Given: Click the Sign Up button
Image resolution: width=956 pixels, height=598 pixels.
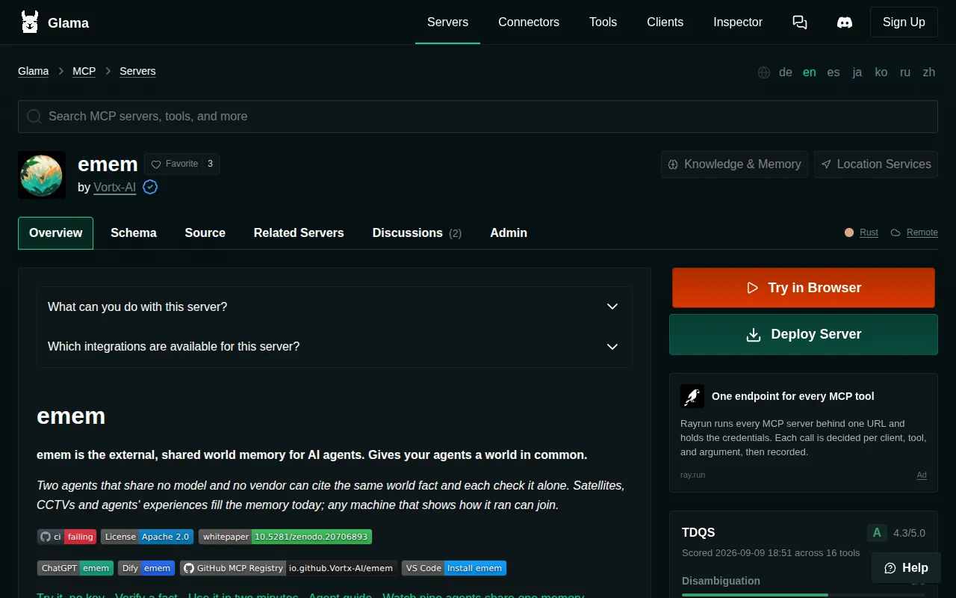Looking at the screenshot, I should 904,22.
